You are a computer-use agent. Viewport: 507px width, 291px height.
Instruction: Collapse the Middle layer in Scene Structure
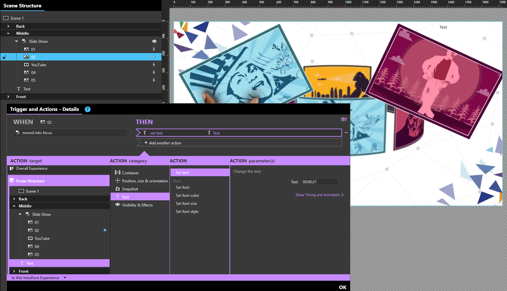coord(8,33)
